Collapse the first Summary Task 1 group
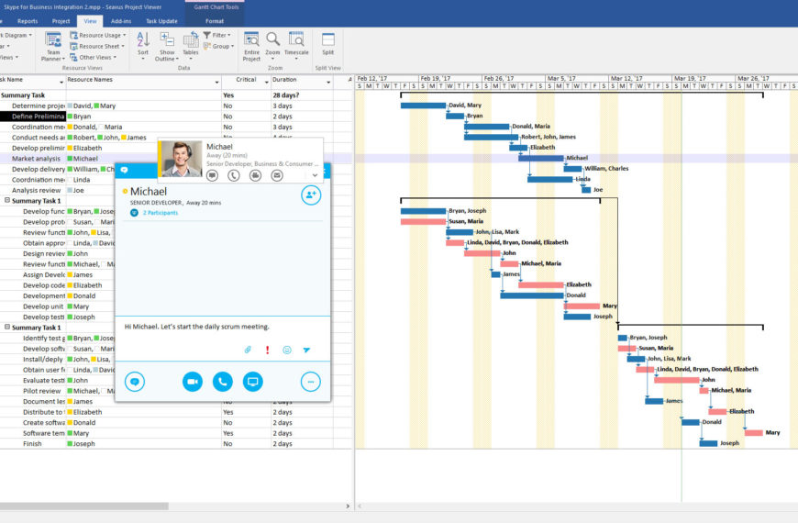The height and width of the screenshot is (523, 798). [7, 200]
